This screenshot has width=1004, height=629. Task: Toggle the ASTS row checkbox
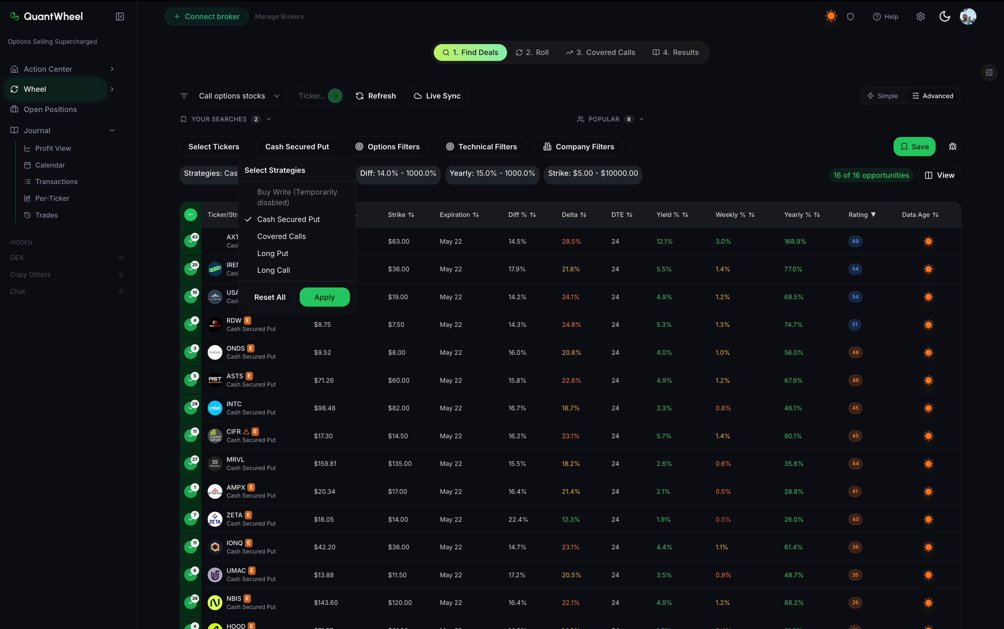pyautogui.click(x=191, y=380)
